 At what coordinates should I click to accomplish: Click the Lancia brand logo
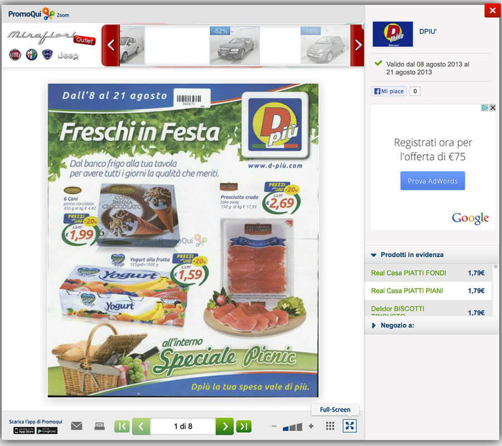[x=47, y=55]
